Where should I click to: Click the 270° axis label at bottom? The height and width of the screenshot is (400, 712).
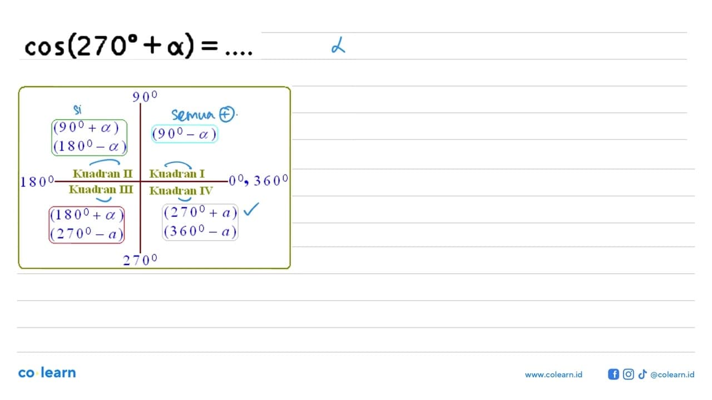coord(140,259)
